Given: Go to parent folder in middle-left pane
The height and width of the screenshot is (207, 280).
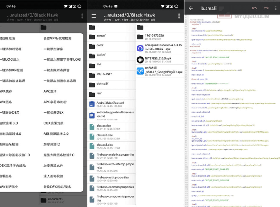Looking at the screenshot, I should tap(111, 27).
